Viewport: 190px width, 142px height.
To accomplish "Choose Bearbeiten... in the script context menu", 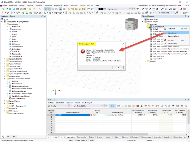I will 176,33.
